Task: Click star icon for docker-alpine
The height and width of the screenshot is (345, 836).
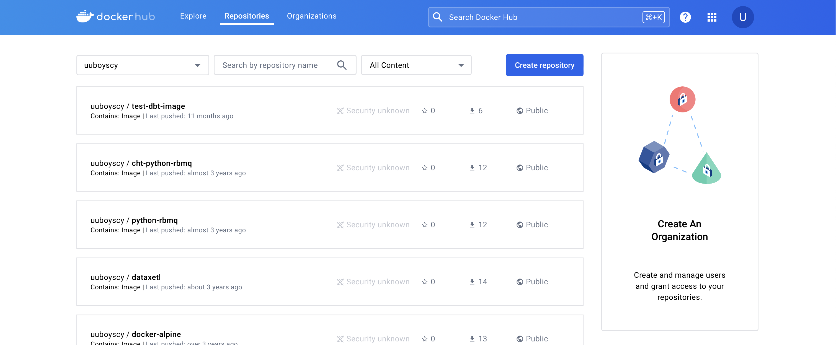Action: (x=424, y=339)
